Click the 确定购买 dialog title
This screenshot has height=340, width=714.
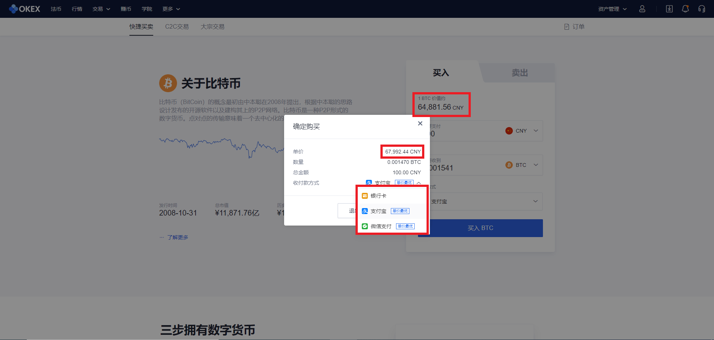[306, 127]
